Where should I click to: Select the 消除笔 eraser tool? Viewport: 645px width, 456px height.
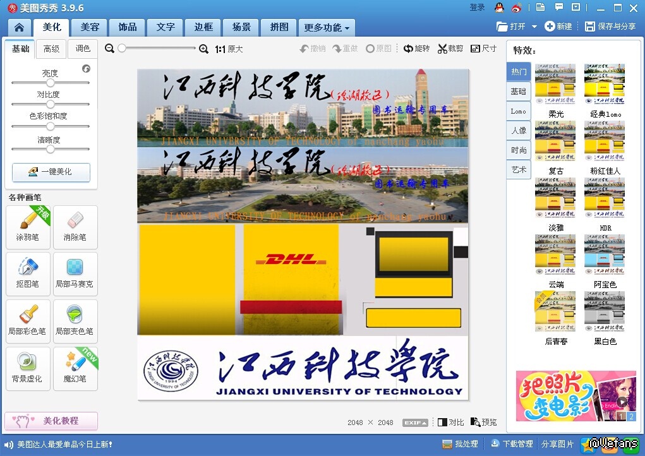pos(75,227)
